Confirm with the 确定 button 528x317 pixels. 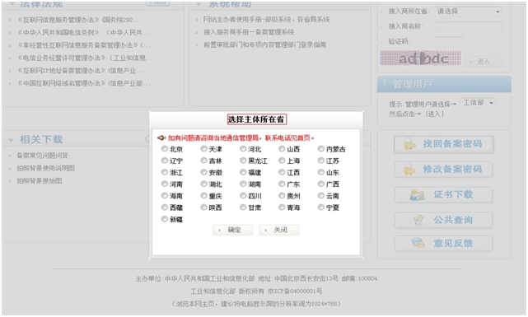tap(232, 230)
